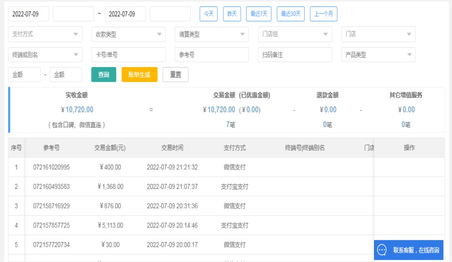Viewport: 452px width, 262px height.
Task: Open the 支付方式 dropdown
Action: point(45,34)
